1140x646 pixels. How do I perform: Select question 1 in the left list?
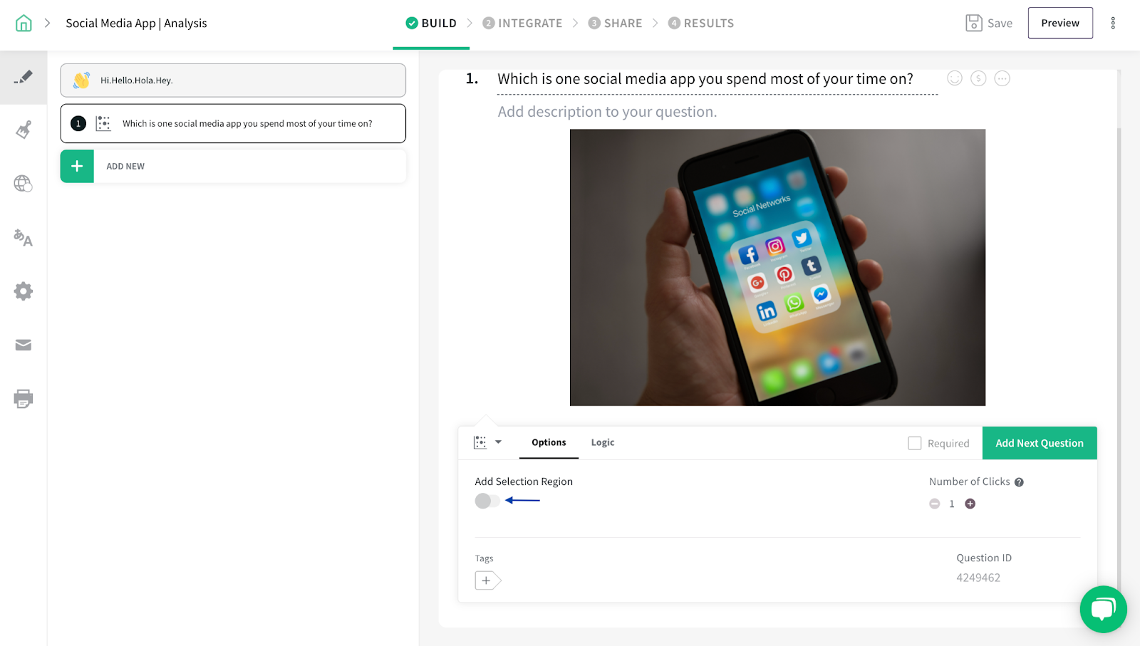(233, 123)
